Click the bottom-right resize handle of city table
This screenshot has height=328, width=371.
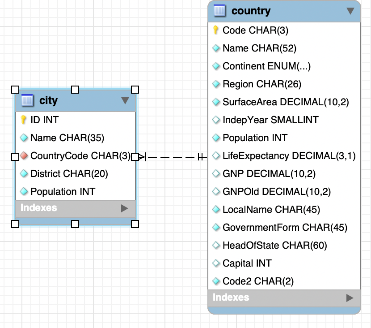(135, 224)
